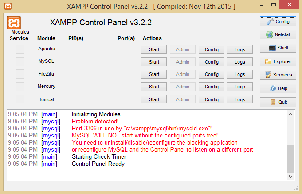Toggle the Tomcat service checkbox
Image resolution: width=302 pixels, height=194 pixels.
(20, 99)
